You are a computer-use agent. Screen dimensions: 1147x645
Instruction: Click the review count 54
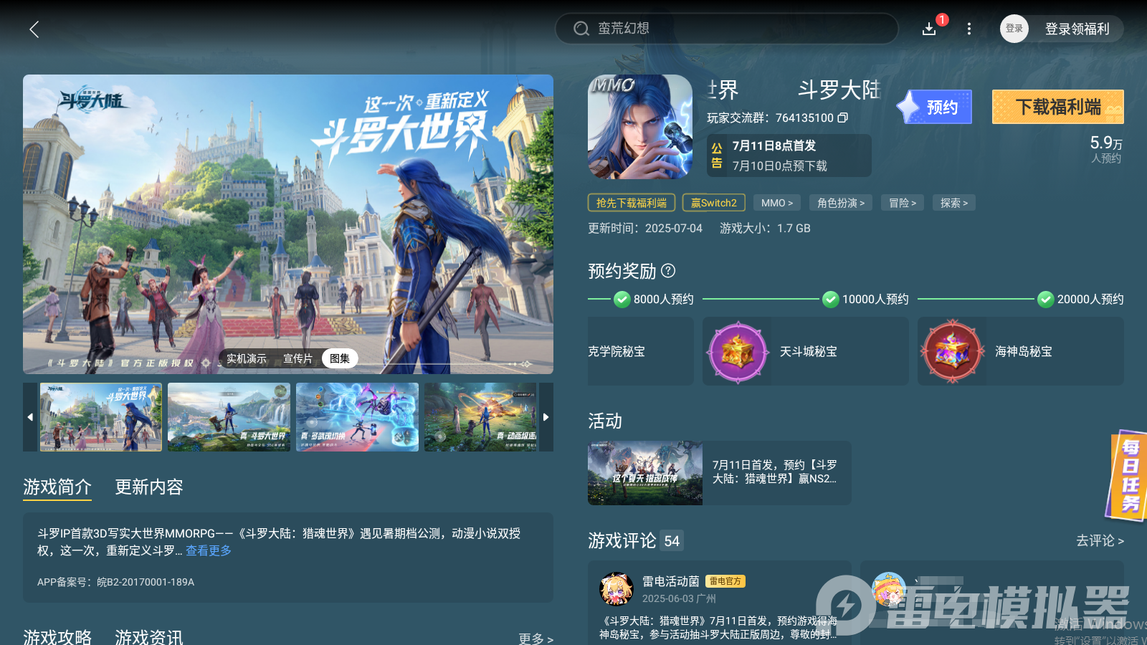(x=672, y=541)
